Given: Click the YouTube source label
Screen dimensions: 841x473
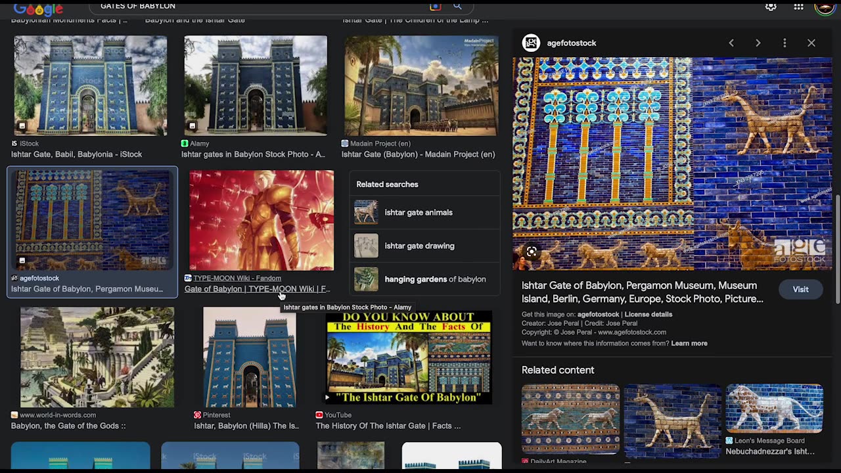Looking at the screenshot, I should click(338, 415).
